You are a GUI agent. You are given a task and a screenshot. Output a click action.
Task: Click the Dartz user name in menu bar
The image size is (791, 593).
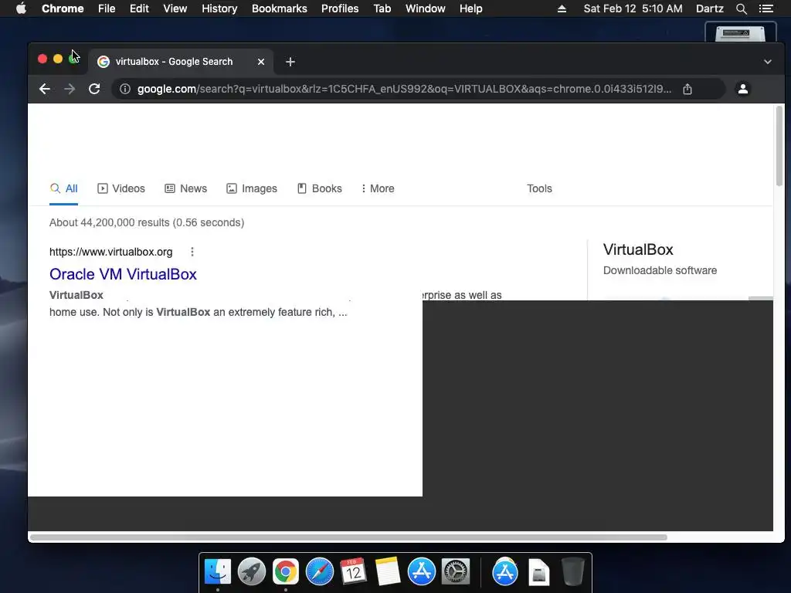pyautogui.click(x=709, y=8)
